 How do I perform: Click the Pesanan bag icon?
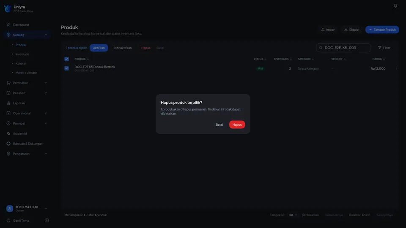tap(8, 93)
